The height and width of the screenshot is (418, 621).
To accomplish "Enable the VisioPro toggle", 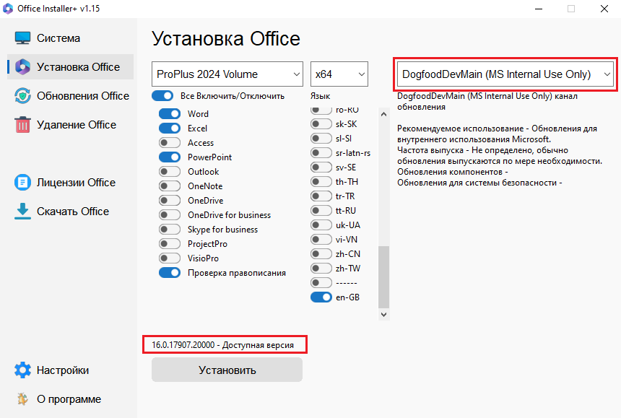I will point(170,258).
